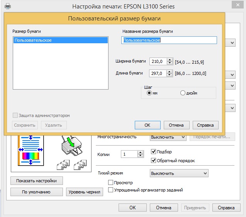Toggle the Защита администратором checkbox
The image size is (246, 217).
pyautogui.click(x=15, y=115)
